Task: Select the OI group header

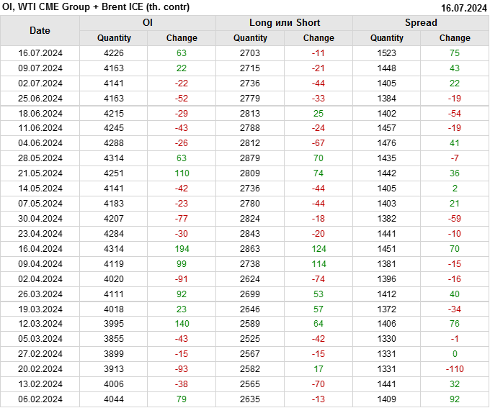Action: [147, 23]
